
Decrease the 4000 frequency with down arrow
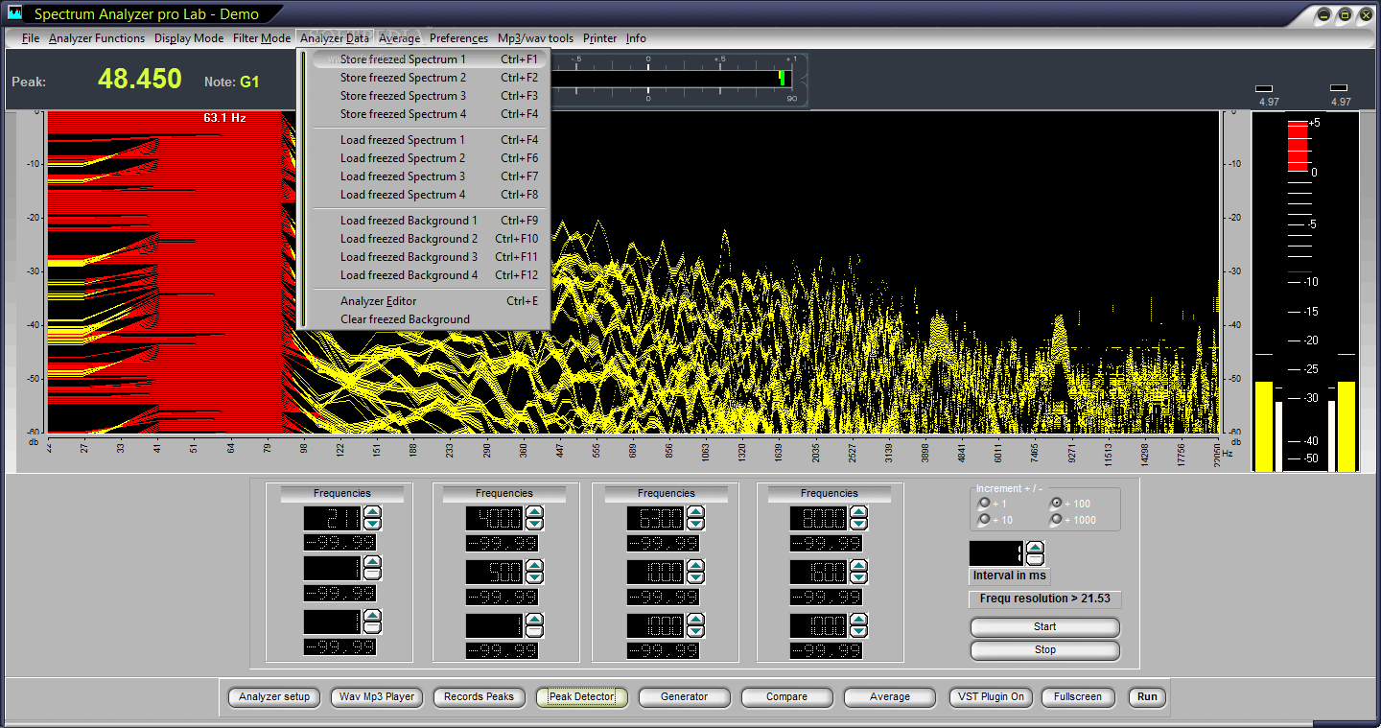coord(535,525)
